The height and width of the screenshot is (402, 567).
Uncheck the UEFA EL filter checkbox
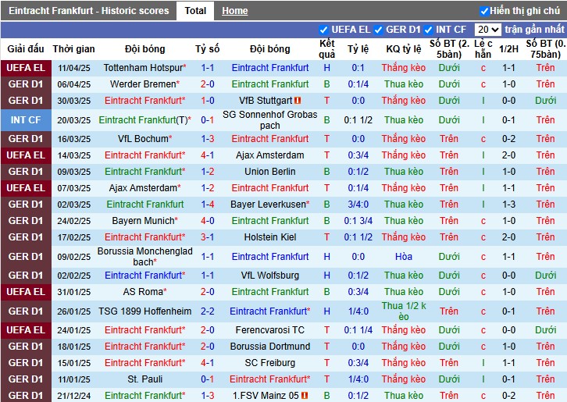pos(323,30)
